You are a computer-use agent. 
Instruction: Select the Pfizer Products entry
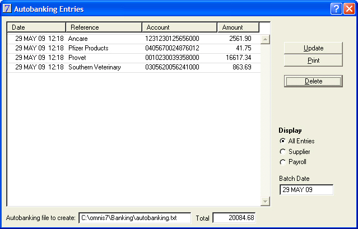point(134,48)
